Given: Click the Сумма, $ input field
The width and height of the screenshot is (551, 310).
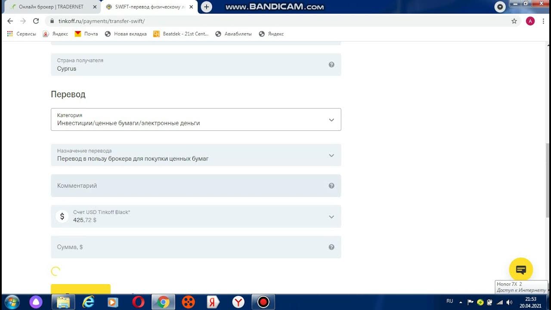Looking at the screenshot, I should 196,247.
